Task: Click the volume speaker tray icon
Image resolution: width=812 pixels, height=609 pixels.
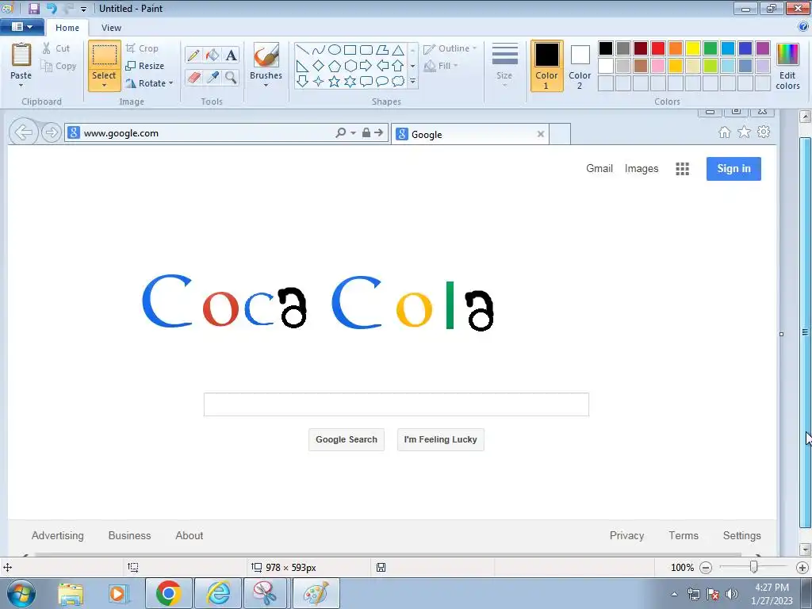Action: 732,594
